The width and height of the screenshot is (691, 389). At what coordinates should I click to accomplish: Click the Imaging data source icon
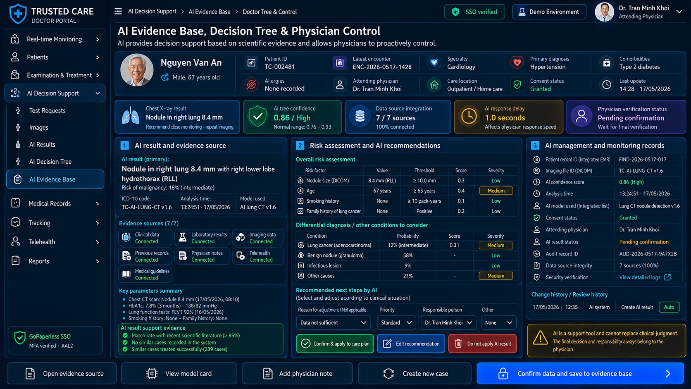click(x=240, y=237)
